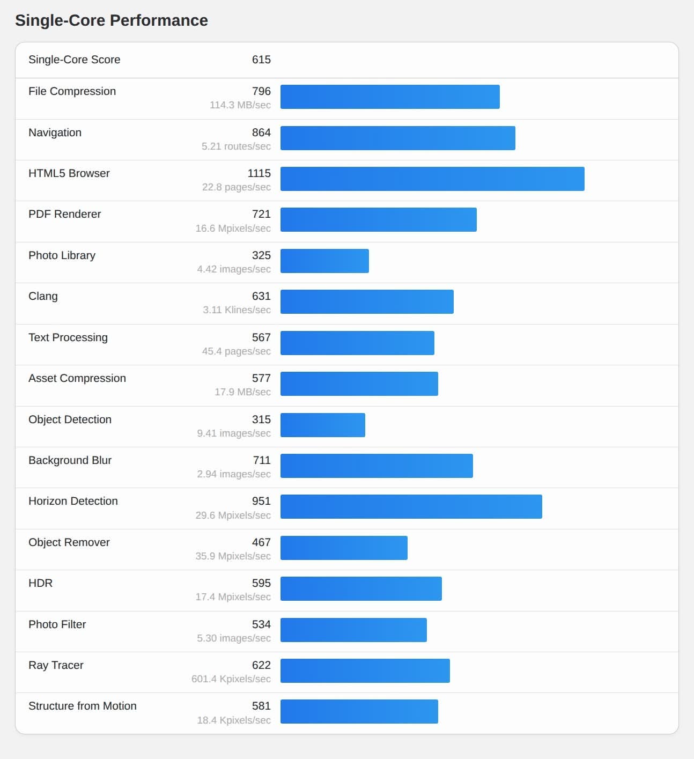694x759 pixels.
Task: Click the 601.4 Kpixels/sec rate text
Action: click(231, 679)
